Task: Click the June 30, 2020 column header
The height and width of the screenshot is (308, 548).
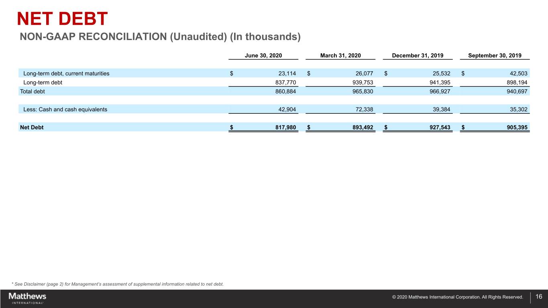Action: click(x=263, y=55)
